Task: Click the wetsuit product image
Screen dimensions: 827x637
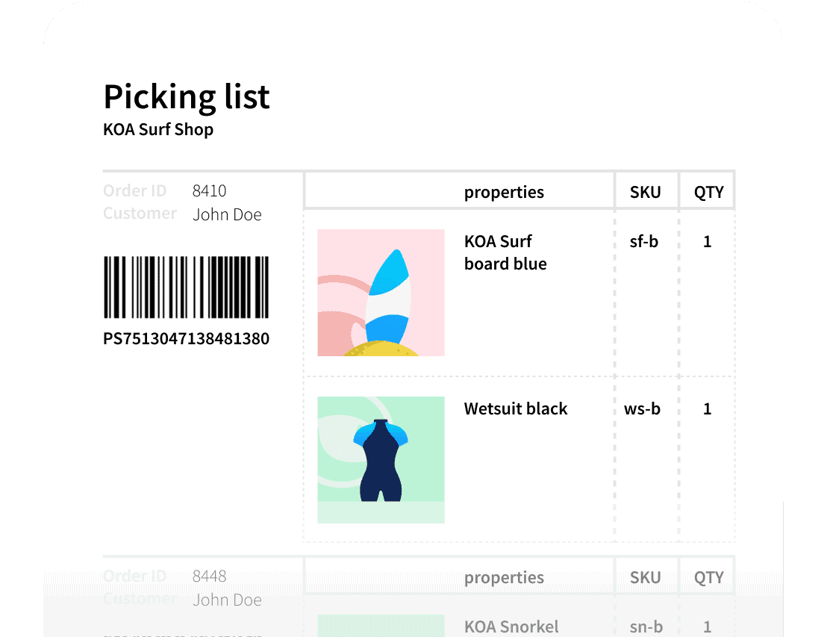Action: point(381,459)
